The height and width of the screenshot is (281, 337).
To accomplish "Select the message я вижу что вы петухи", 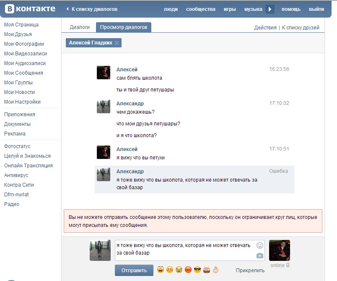I will click(140, 158).
